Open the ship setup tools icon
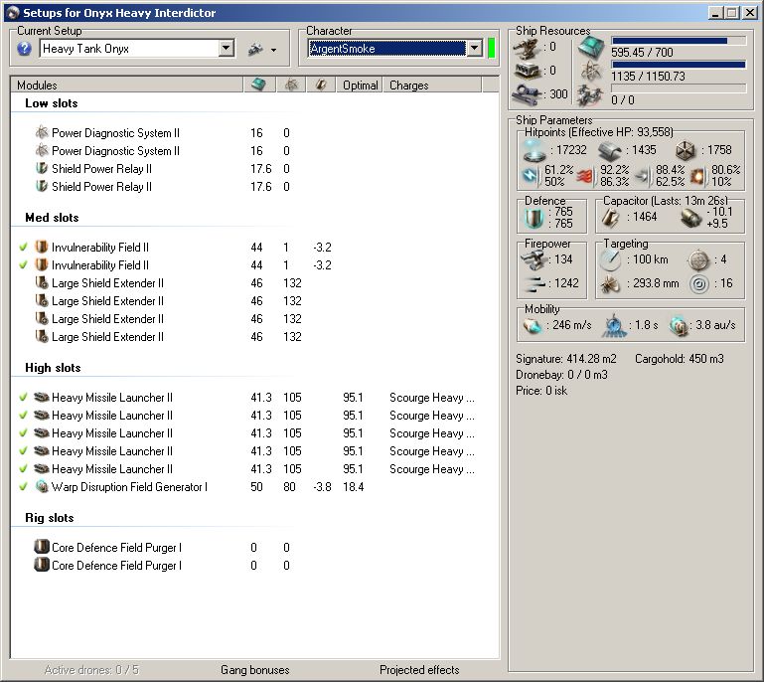This screenshot has width=764, height=682. 255,49
